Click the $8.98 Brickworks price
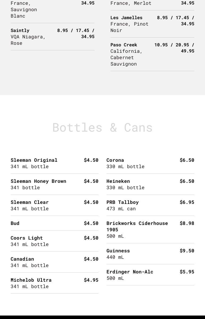Screen dimensions: 205x319 [x=187, y=223]
